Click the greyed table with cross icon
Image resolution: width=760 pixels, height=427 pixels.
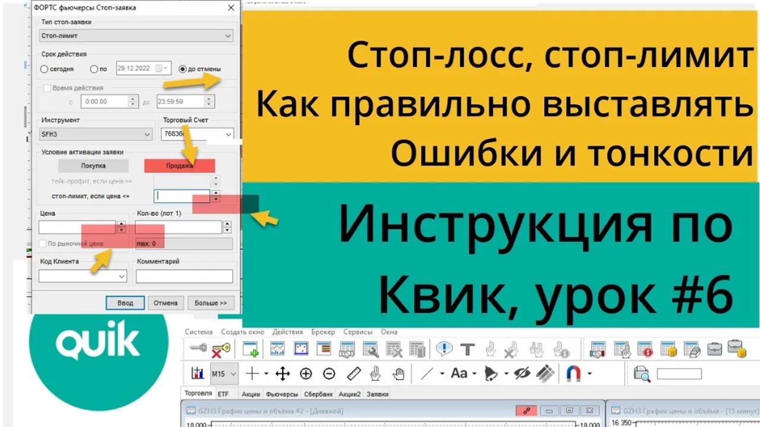tap(394, 349)
